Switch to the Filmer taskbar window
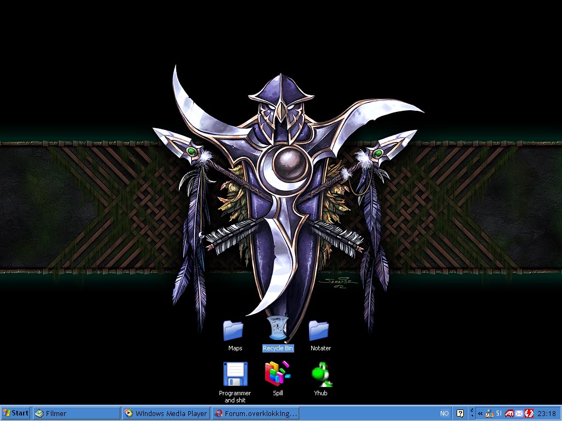562x421 pixels. (77, 413)
